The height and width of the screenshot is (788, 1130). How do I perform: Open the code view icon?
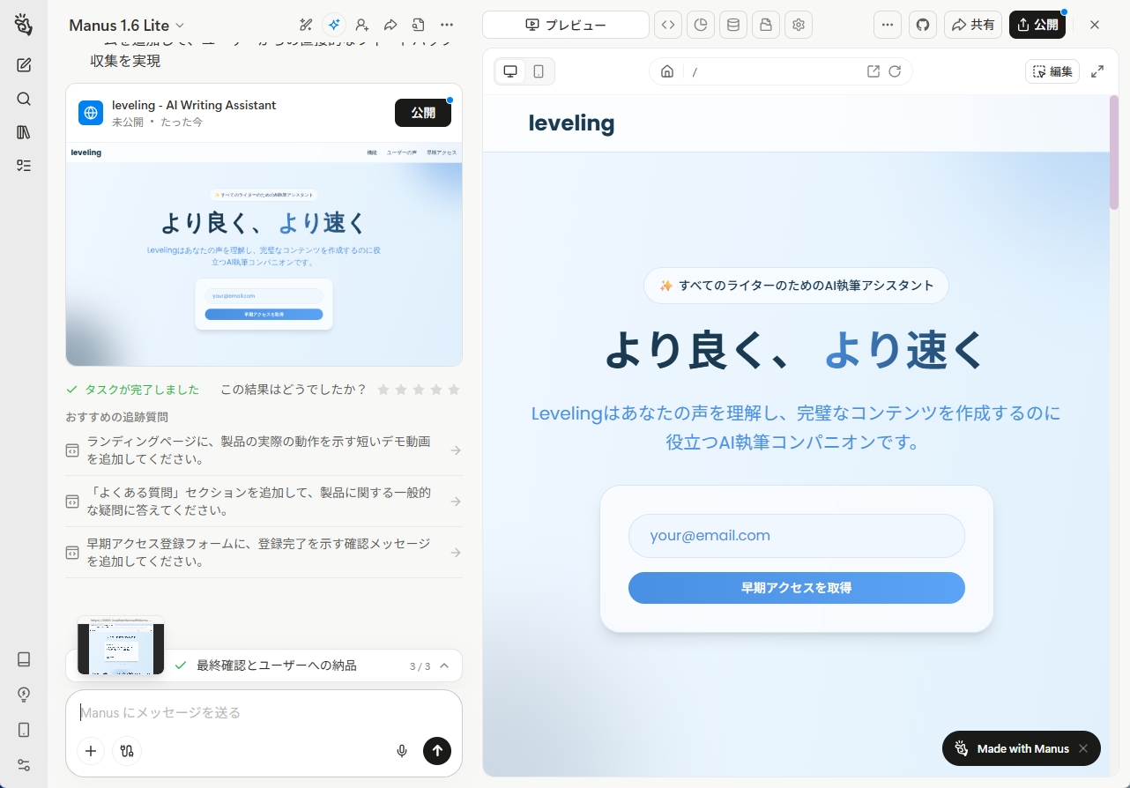668,25
